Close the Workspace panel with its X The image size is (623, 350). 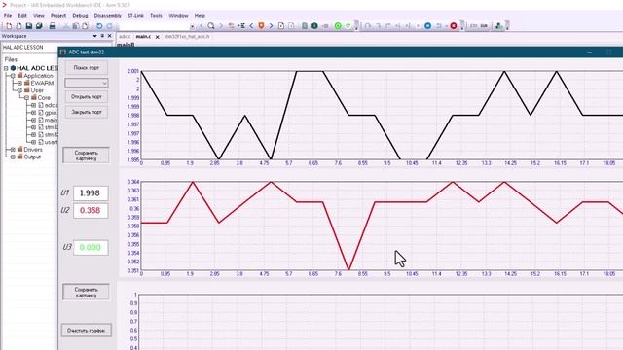pos(110,36)
